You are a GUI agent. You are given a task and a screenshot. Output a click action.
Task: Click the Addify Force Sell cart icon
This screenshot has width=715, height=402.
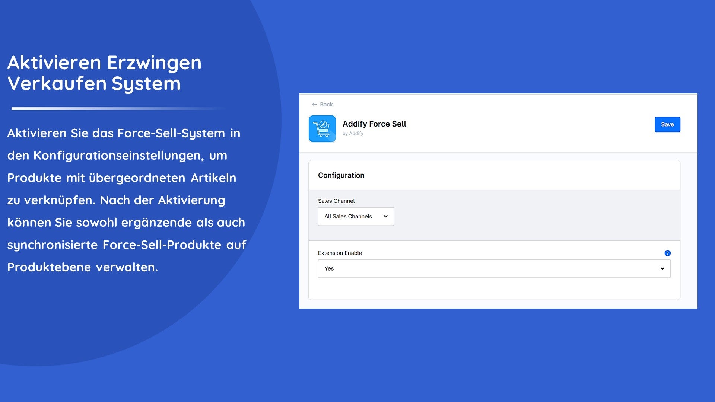[322, 129]
